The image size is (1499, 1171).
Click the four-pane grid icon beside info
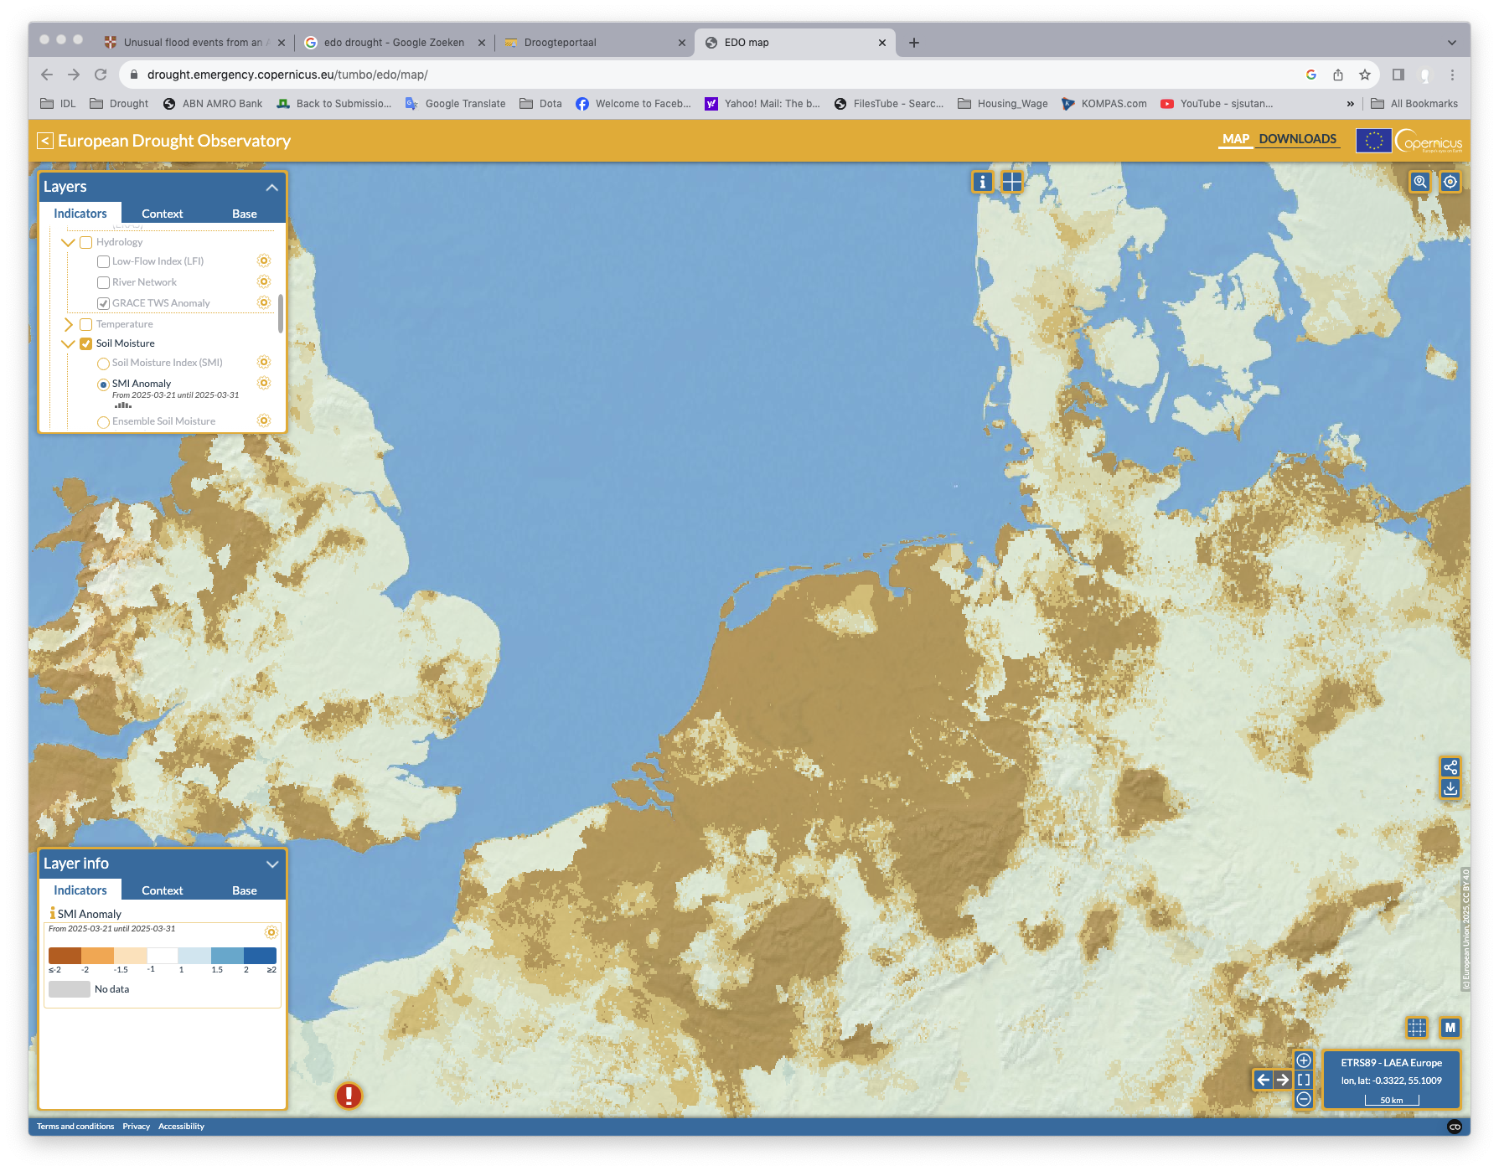tap(1012, 182)
